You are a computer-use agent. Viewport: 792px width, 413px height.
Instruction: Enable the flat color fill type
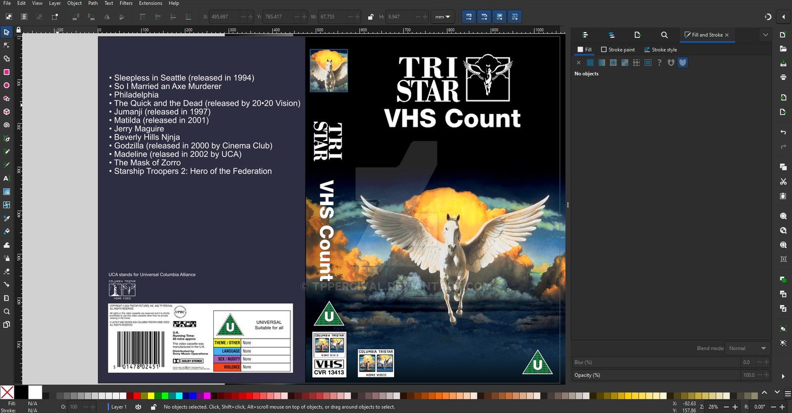(590, 63)
